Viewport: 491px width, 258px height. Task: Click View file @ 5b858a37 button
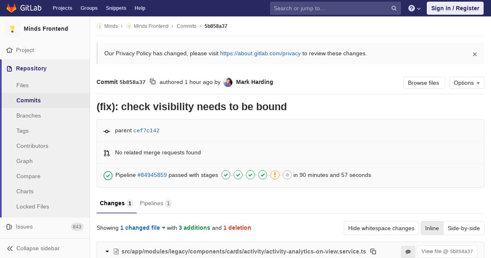click(x=447, y=251)
